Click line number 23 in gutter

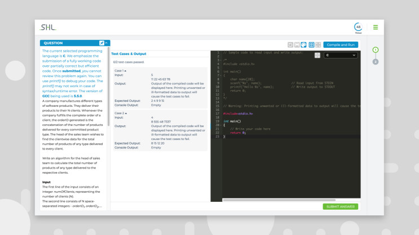pyautogui.click(x=217, y=137)
